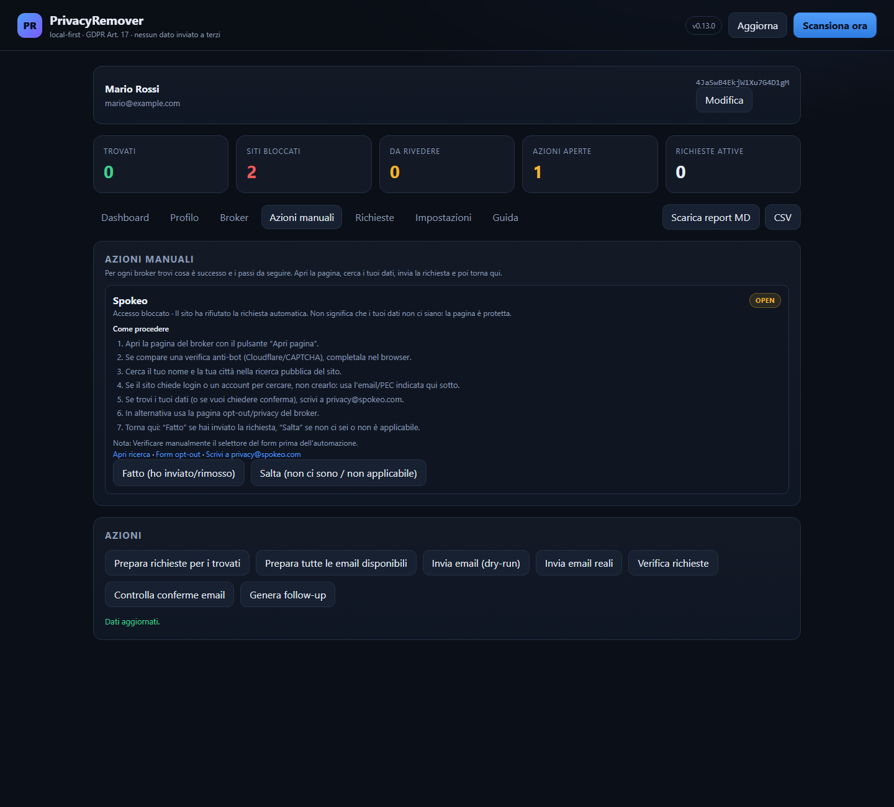Click the Da rivedere stat card
The height and width of the screenshot is (807, 894).
point(447,164)
